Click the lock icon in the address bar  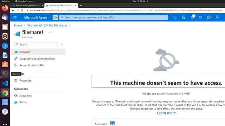pos(27,10)
